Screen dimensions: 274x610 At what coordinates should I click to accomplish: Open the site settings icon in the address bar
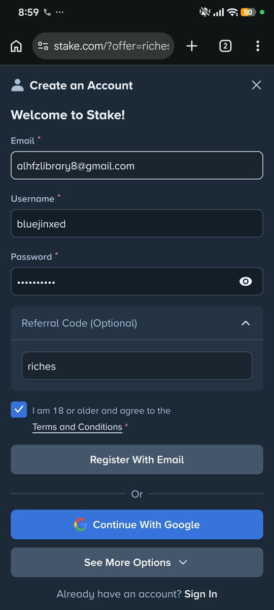click(x=44, y=46)
